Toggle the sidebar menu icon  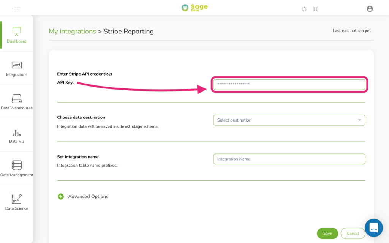point(17,9)
